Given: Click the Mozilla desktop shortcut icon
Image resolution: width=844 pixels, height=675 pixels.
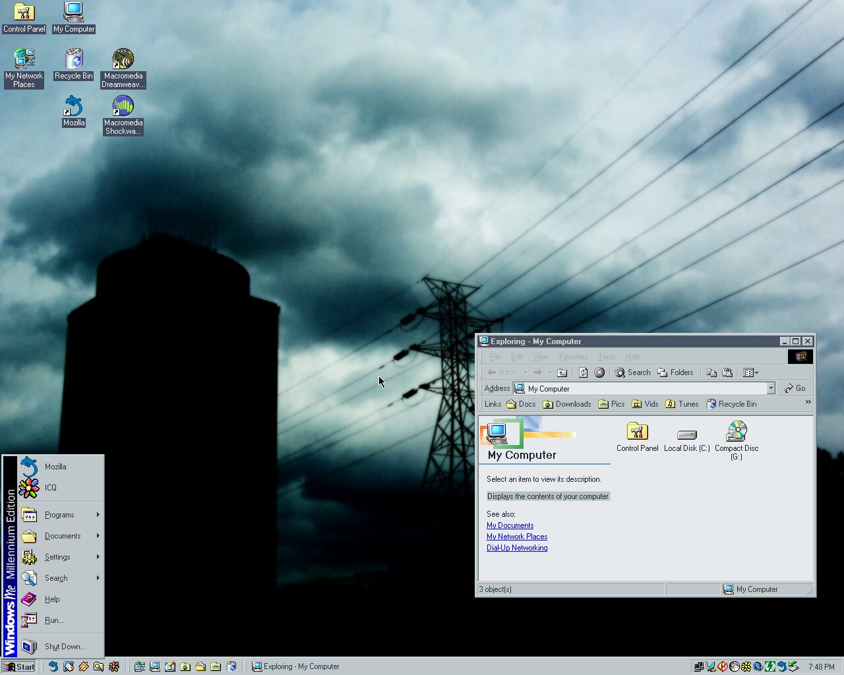Looking at the screenshot, I should click(74, 107).
